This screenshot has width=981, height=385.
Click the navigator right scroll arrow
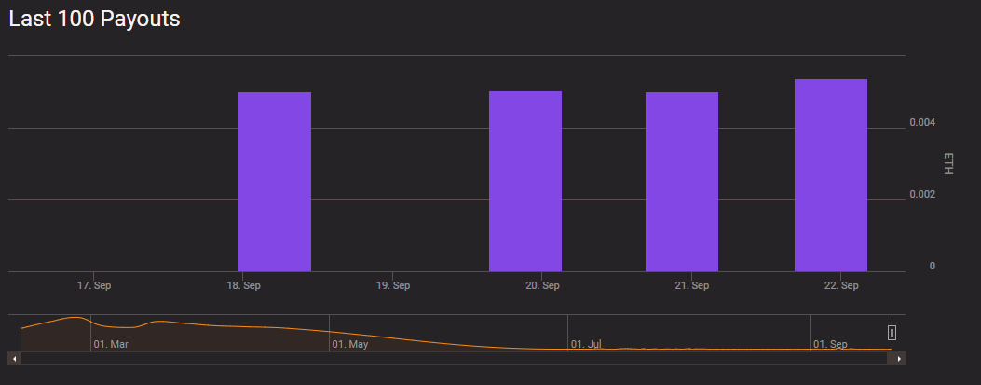point(899,359)
